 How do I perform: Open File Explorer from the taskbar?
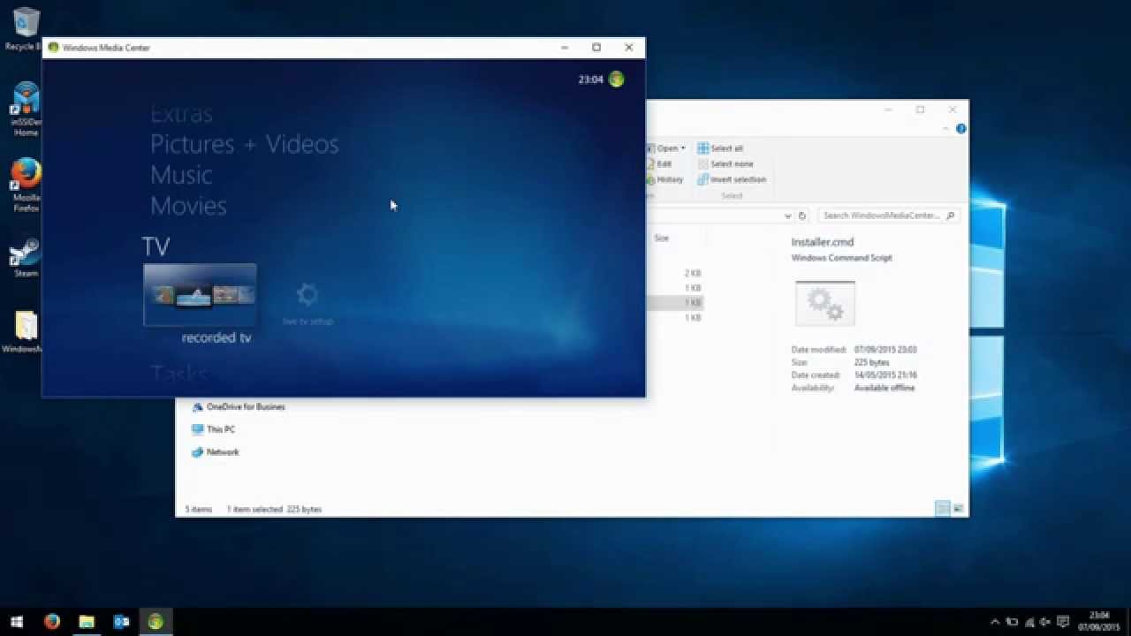[x=87, y=622]
